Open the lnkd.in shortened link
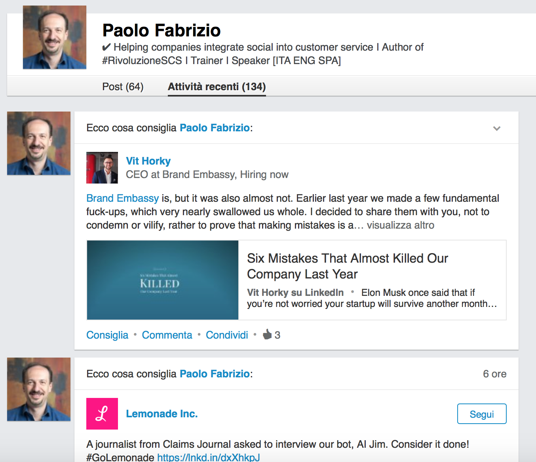536x462 pixels. (x=209, y=457)
